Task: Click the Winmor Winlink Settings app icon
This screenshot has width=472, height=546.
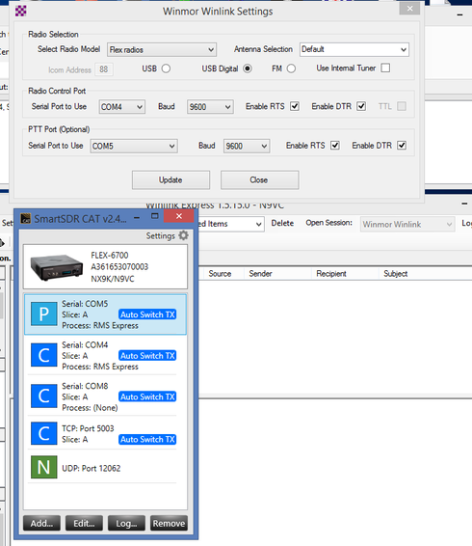Action: point(21,11)
